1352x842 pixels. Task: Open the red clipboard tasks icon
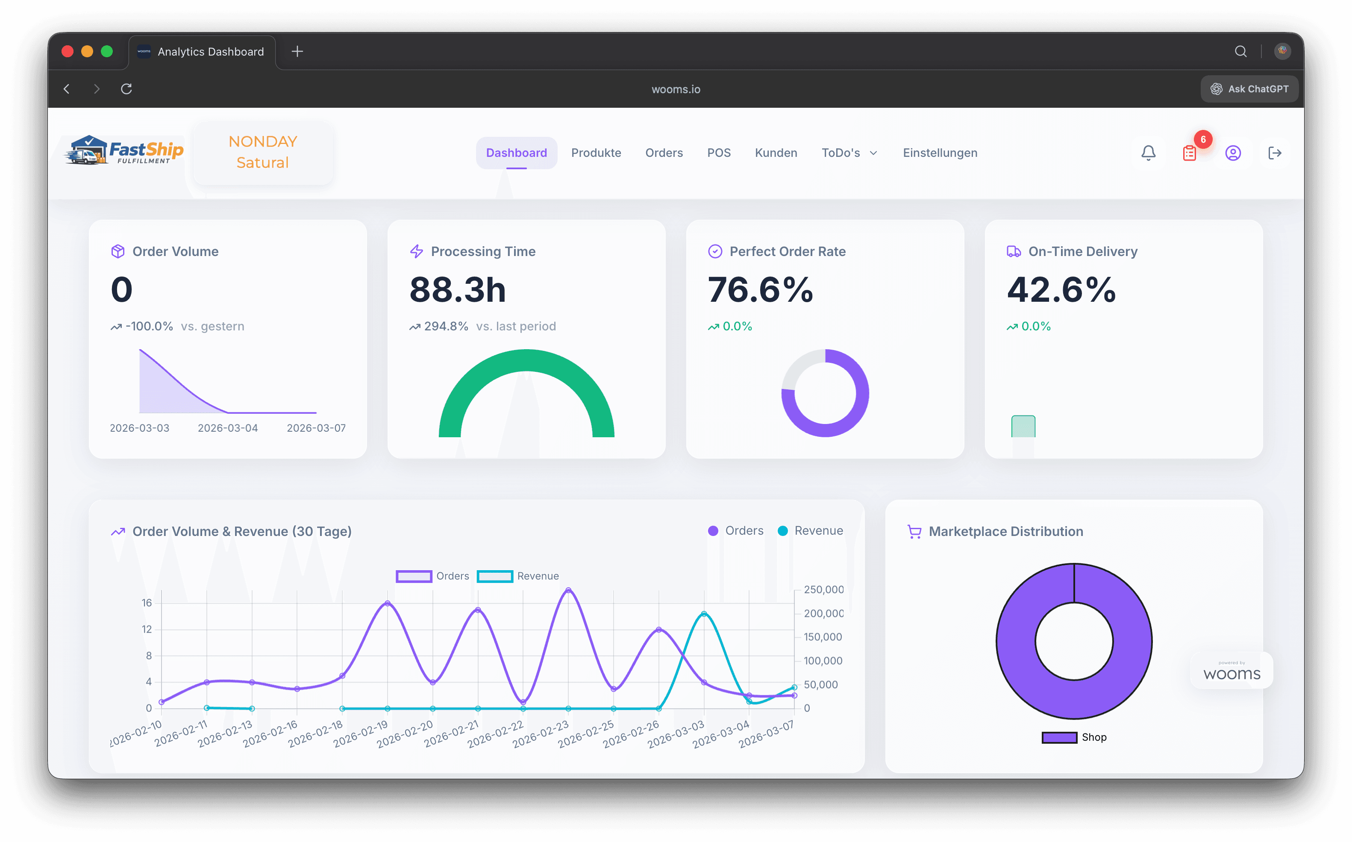point(1190,153)
